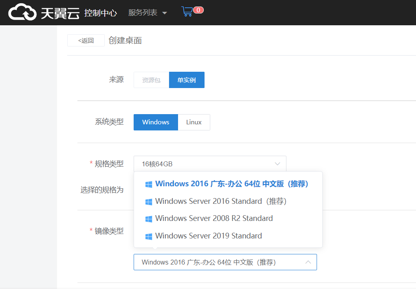This screenshot has height=289, width=416.
Task: Click the 规格类型 field label
Action: coord(109,164)
